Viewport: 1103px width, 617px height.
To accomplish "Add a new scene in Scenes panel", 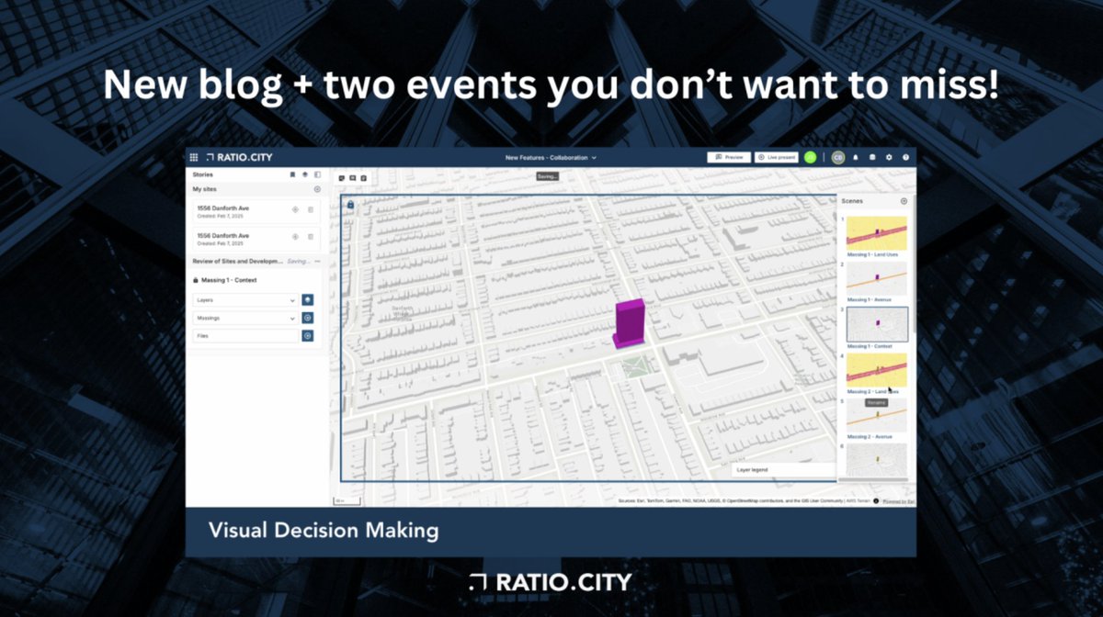I will click(x=904, y=200).
